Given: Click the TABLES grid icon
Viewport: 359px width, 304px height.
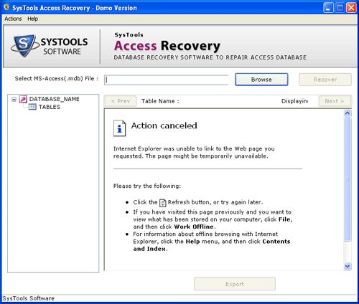Looking at the screenshot, I should click(x=32, y=107).
